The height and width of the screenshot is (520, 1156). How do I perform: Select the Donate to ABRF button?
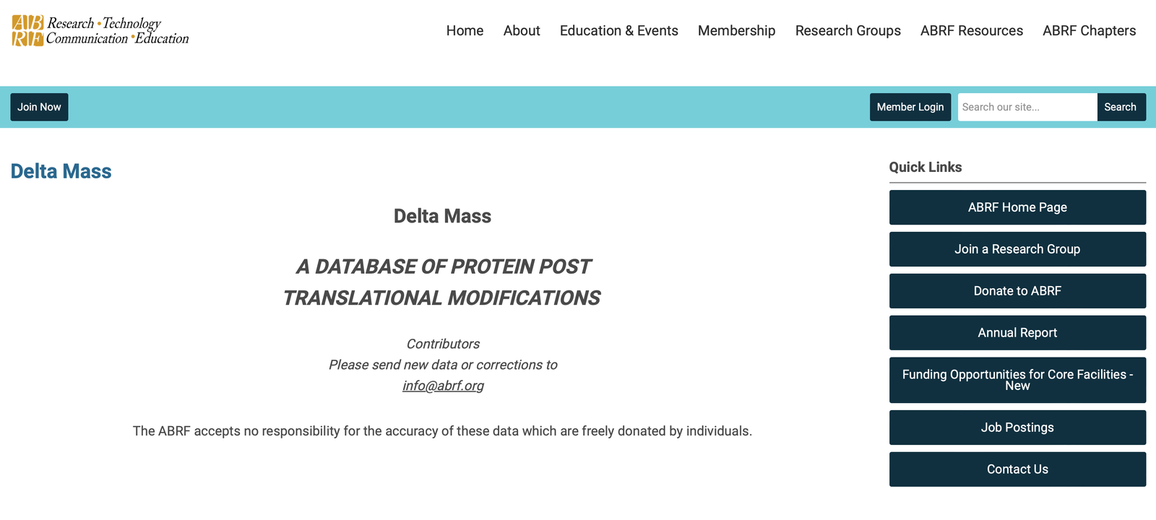tap(1017, 291)
